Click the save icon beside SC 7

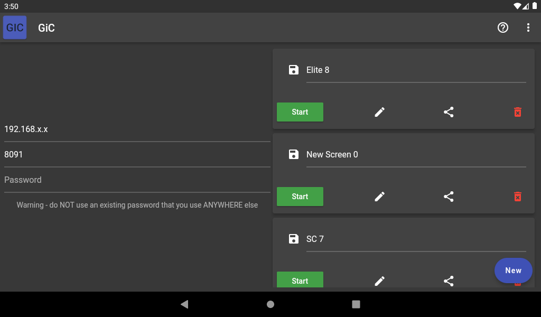coord(293,238)
